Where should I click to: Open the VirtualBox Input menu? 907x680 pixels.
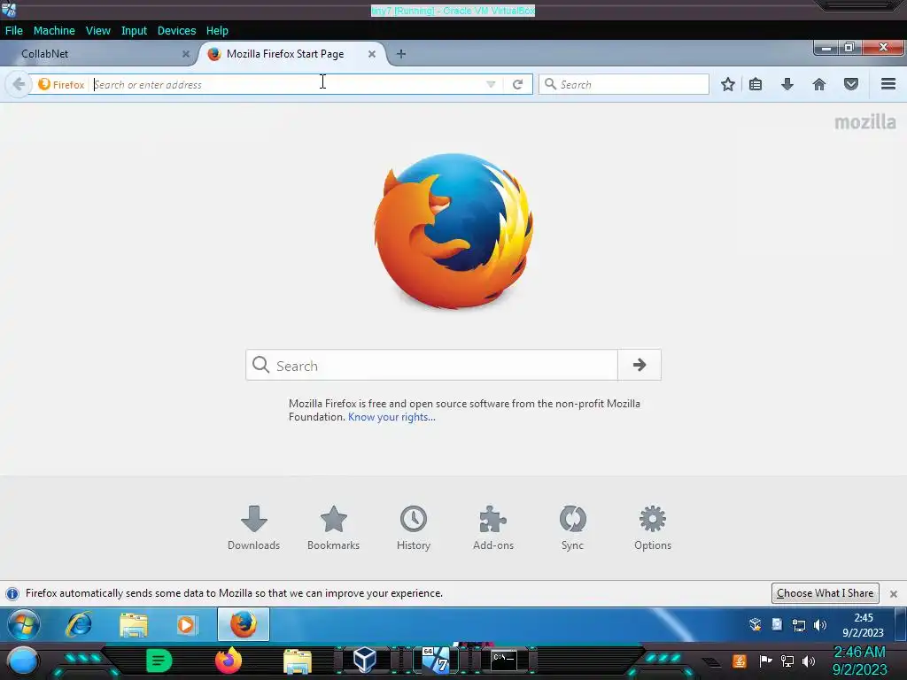pos(134,31)
